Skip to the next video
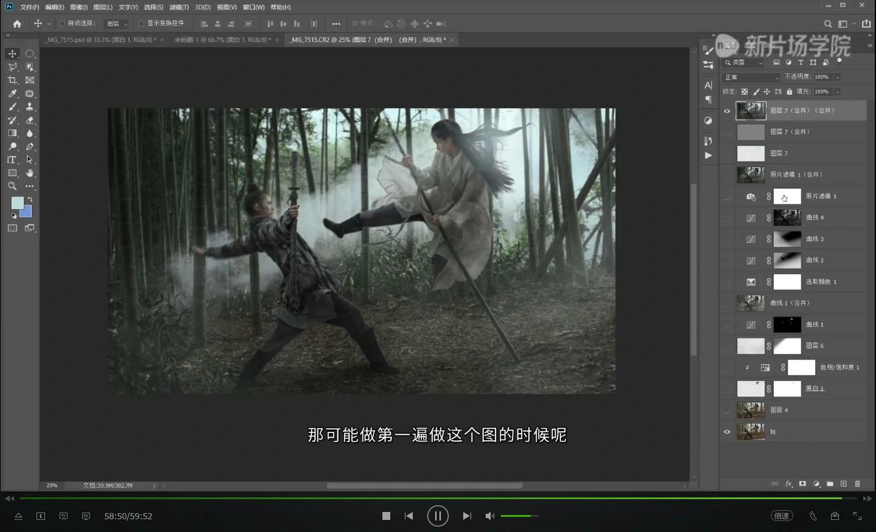This screenshot has height=532, width=876. [467, 516]
